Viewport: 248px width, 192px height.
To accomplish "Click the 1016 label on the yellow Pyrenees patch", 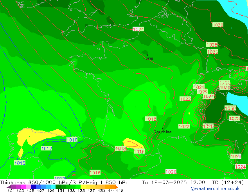I will click(x=139, y=152).
